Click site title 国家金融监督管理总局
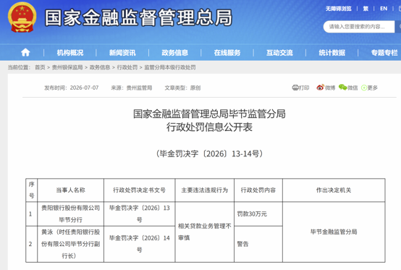This screenshot has width=401, height=270. click(138, 17)
